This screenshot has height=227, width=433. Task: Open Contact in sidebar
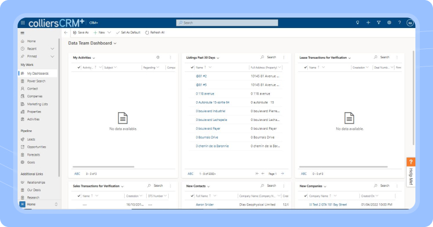[32, 88]
